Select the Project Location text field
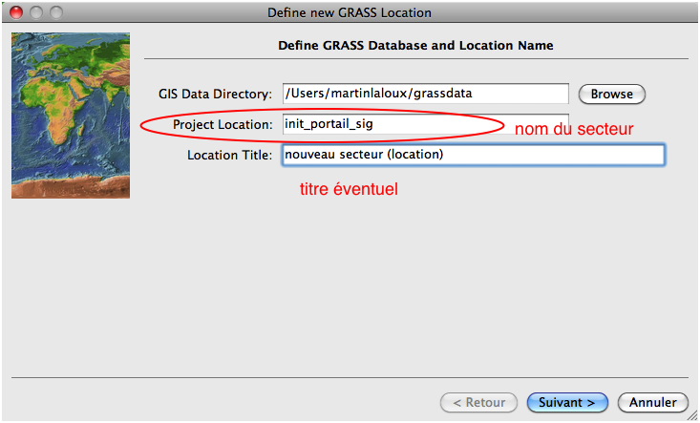700x423 pixels. point(425,124)
